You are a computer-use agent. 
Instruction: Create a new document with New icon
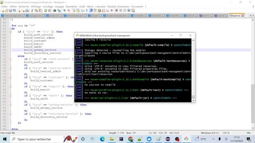tap(3, 11)
